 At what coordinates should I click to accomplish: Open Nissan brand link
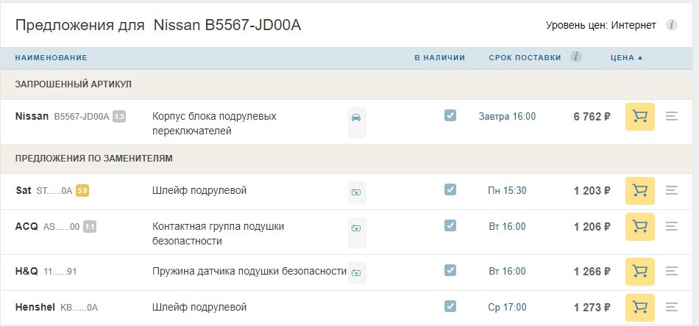[x=32, y=117]
